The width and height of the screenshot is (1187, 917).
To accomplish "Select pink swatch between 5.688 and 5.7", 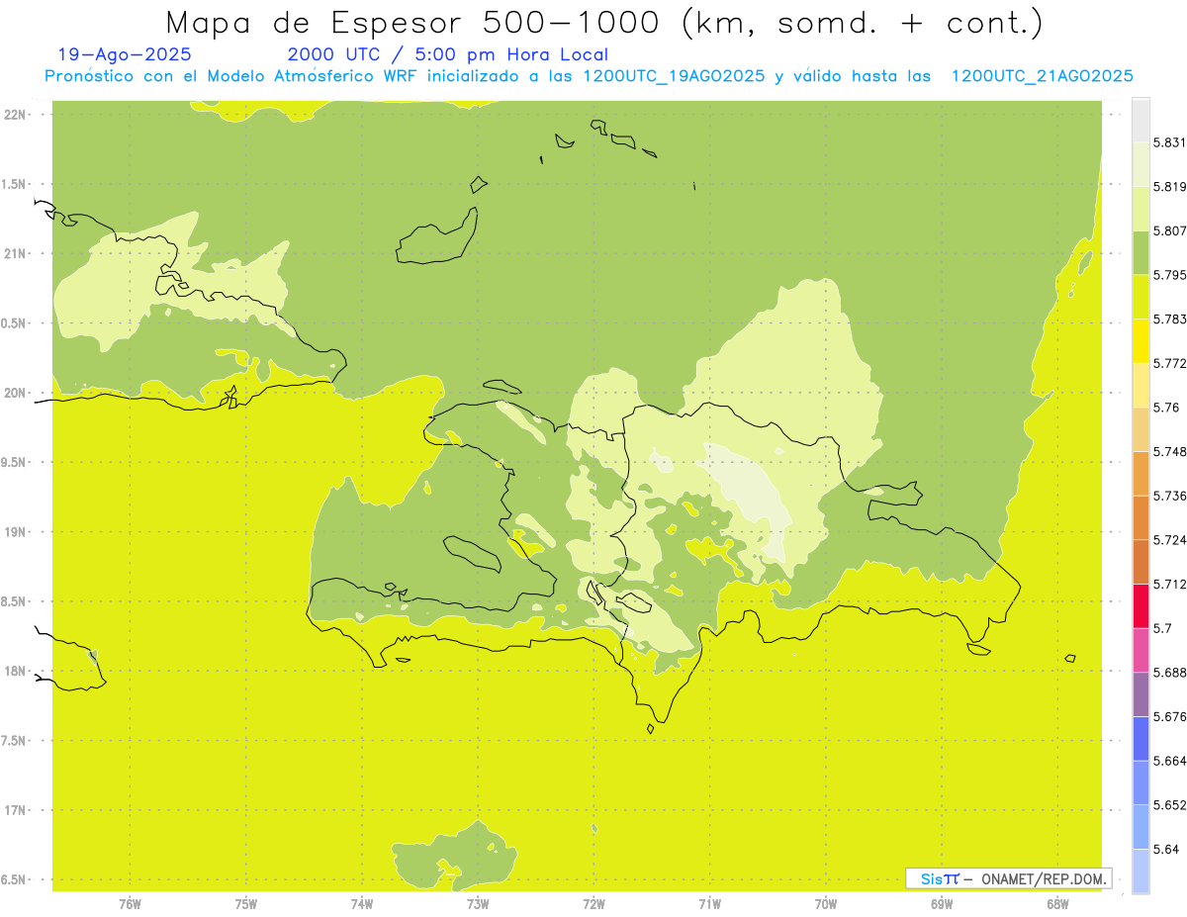I will click(1141, 650).
